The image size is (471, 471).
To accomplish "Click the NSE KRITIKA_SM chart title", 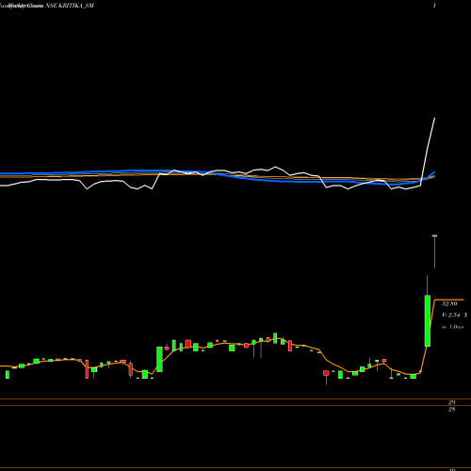I will (70, 6).
